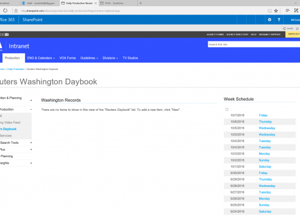Screen dimensions: 300x216
Task: Toggle reading view book icon
Action: pyautogui.click(x=270, y=11)
